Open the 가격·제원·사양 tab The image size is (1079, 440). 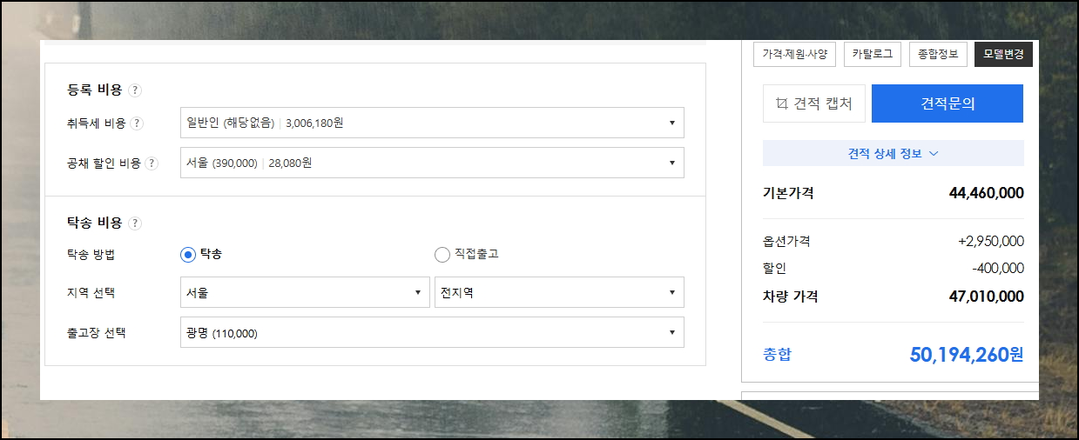tap(794, 54)
